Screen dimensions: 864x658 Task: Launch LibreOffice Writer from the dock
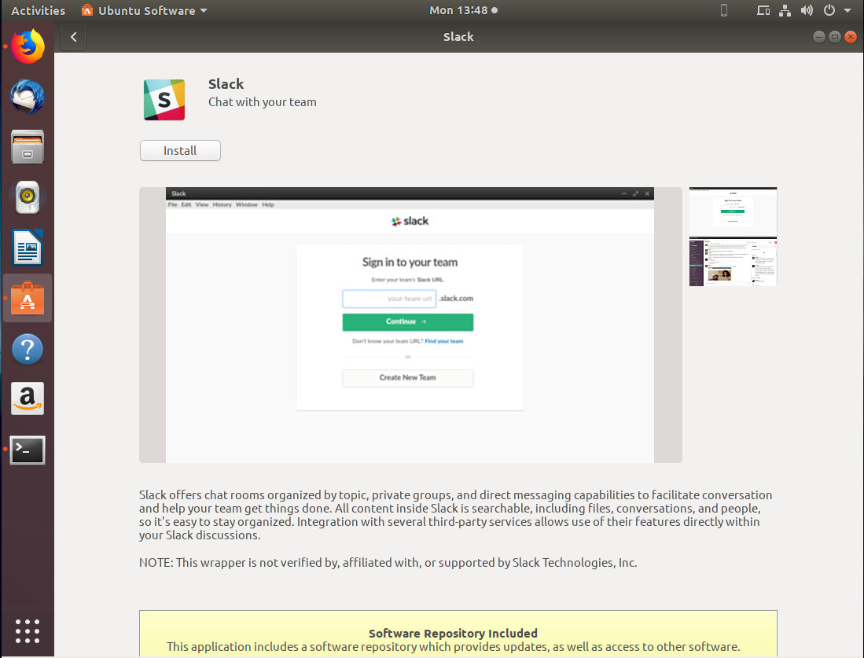(x=28, y=248)
